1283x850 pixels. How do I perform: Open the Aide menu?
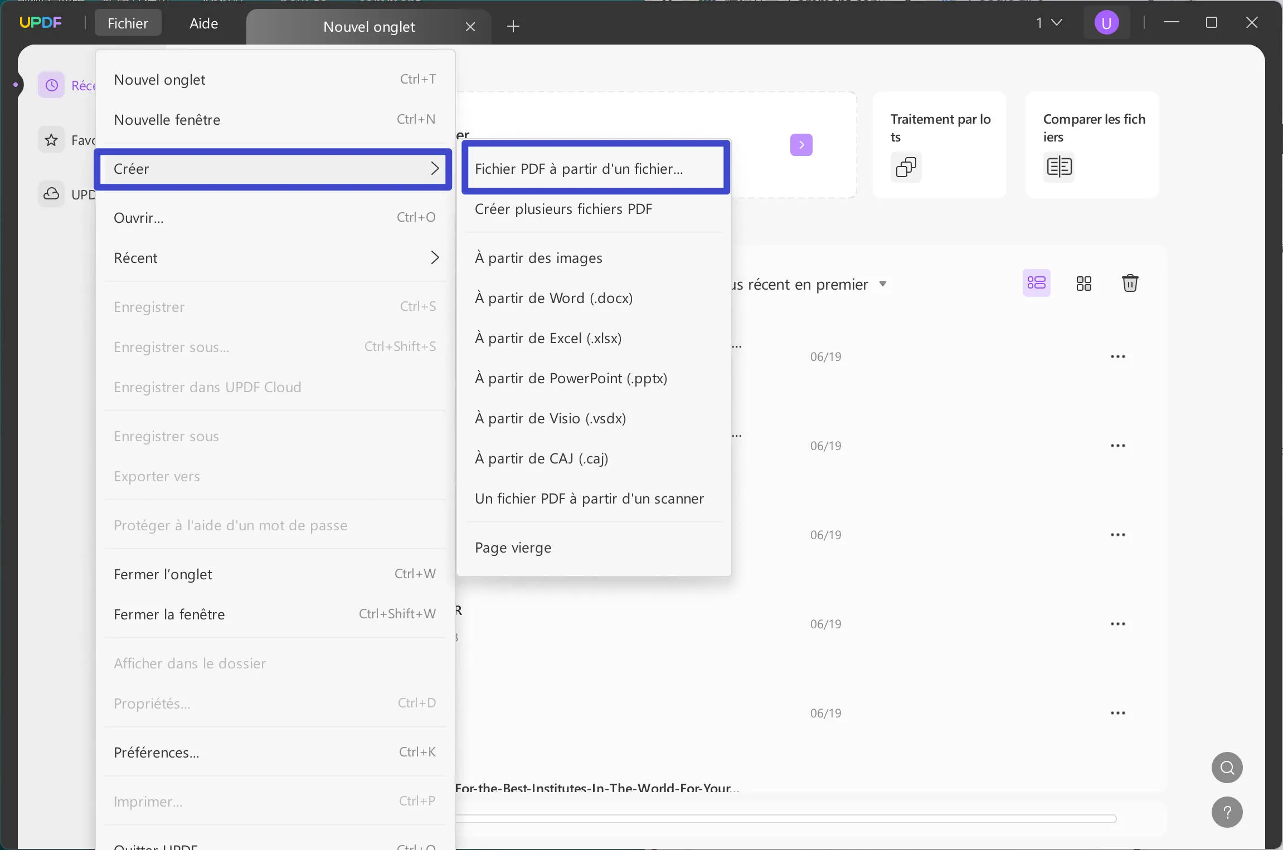(x=203, y=23)
